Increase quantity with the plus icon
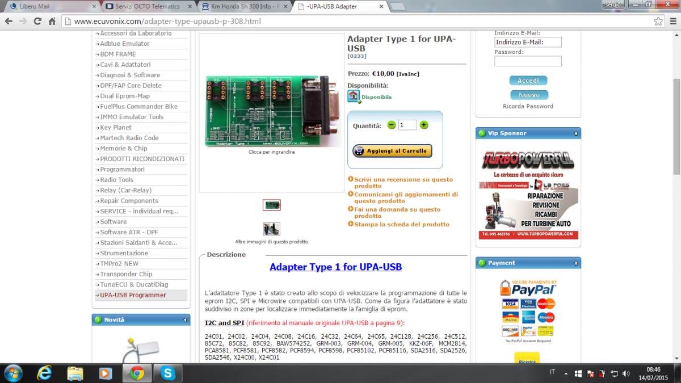 pyautogui.click(x=424, y=125)
